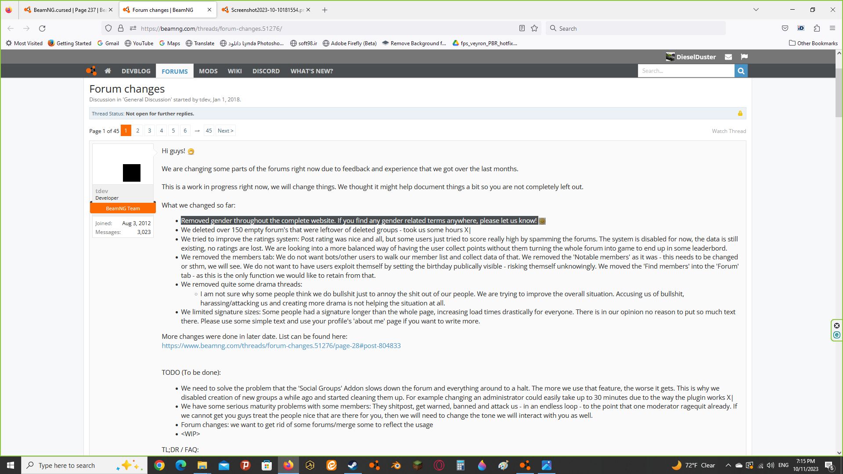Click the BeamNG logo in the navigation bar
Viewport: 843px width, 474px height.
[91, 71]
